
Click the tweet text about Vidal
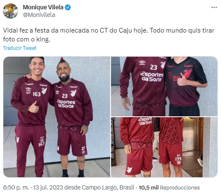click(109, 35)
